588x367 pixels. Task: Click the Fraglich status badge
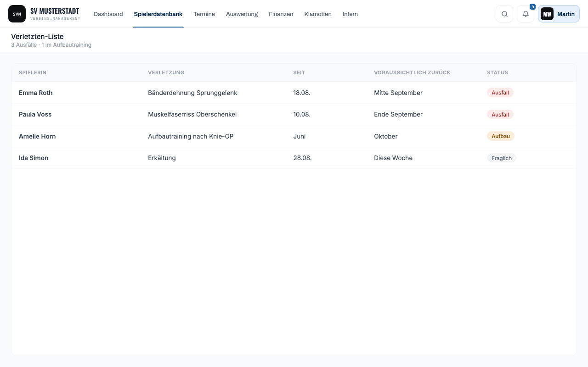point(502,158)
